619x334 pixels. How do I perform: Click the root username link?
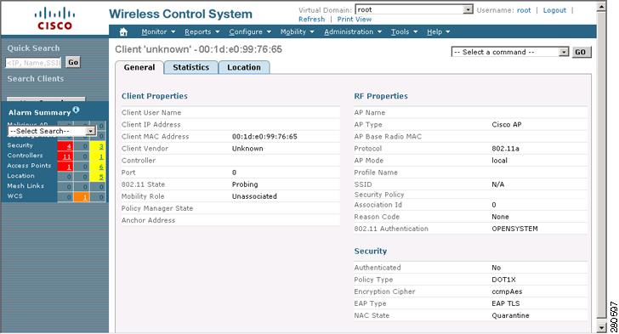click(524, 10)
